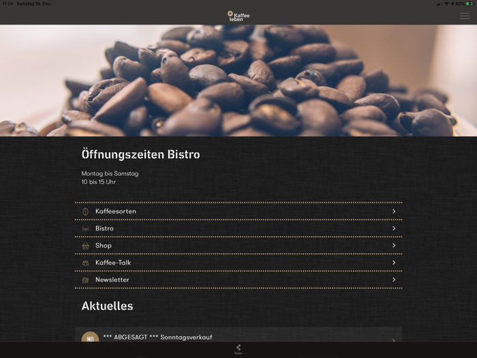The height and width of the screenshot is (358, 477).
Task: Open the Kaffeesorten menu entry
Action: (238, 211)
